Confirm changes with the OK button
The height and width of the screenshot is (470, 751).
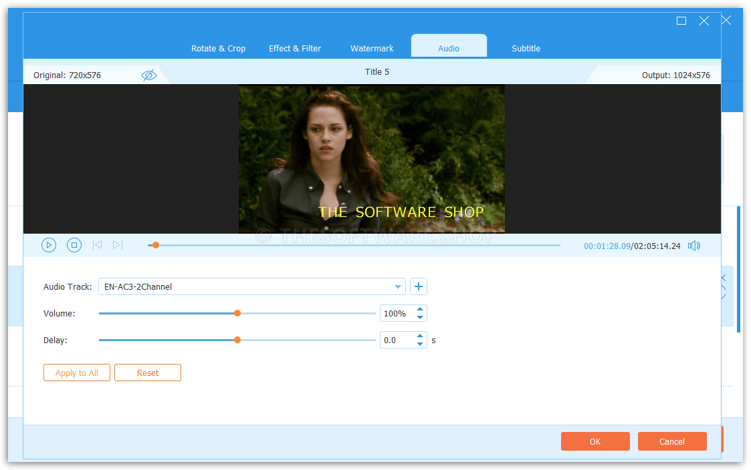[595, 441]
